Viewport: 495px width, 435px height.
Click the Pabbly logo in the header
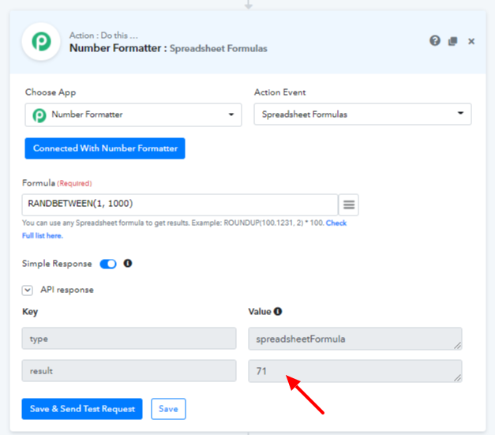coord(41,41)
